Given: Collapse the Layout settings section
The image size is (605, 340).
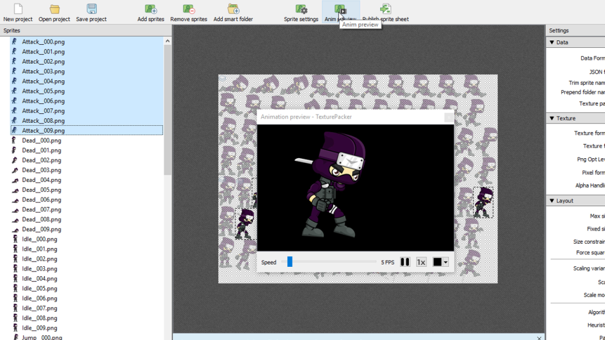Looking at the screenshot, I should (x=552, y=201).
